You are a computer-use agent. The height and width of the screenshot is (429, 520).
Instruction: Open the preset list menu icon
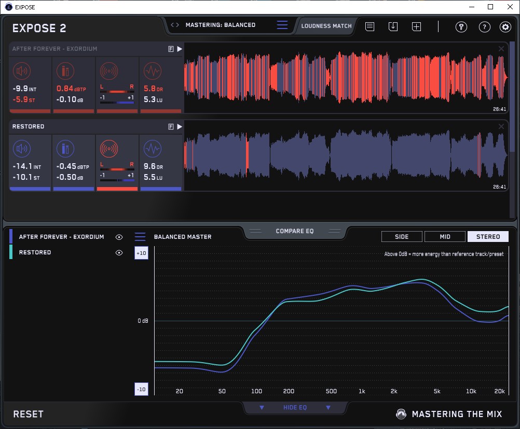point(282,25)
